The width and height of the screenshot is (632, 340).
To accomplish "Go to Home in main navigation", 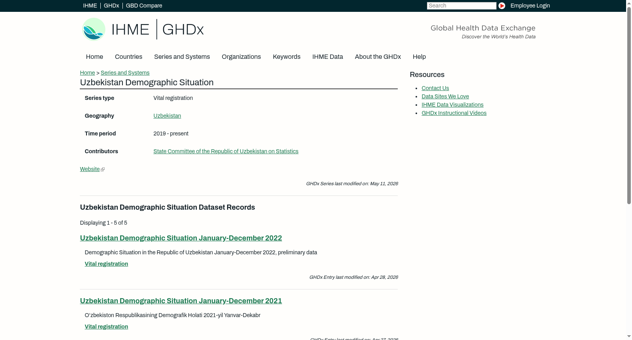I will [94, 57].
